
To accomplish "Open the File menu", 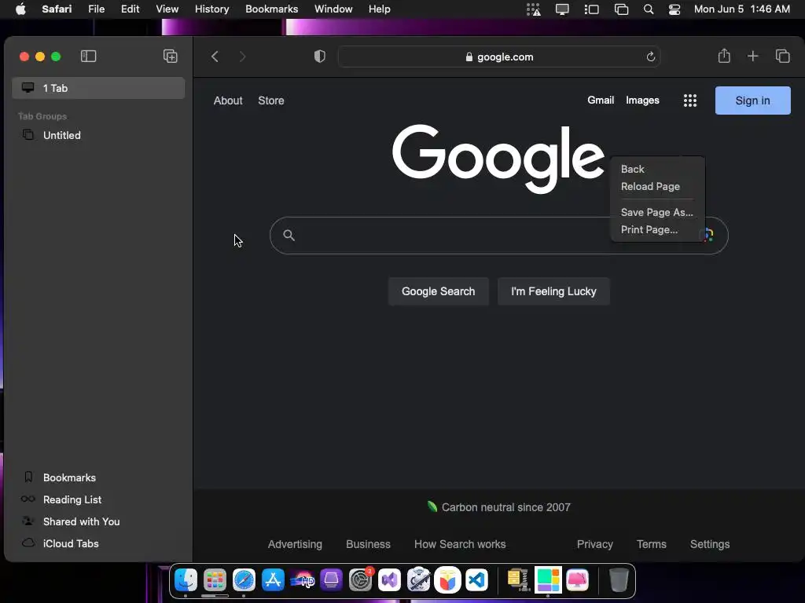I will 96,9.
